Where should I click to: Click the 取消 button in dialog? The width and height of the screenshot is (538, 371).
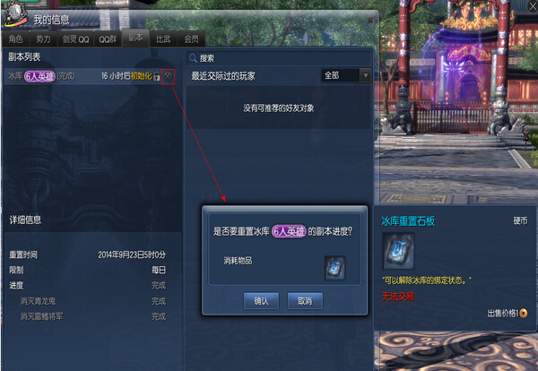pos(305,301)
